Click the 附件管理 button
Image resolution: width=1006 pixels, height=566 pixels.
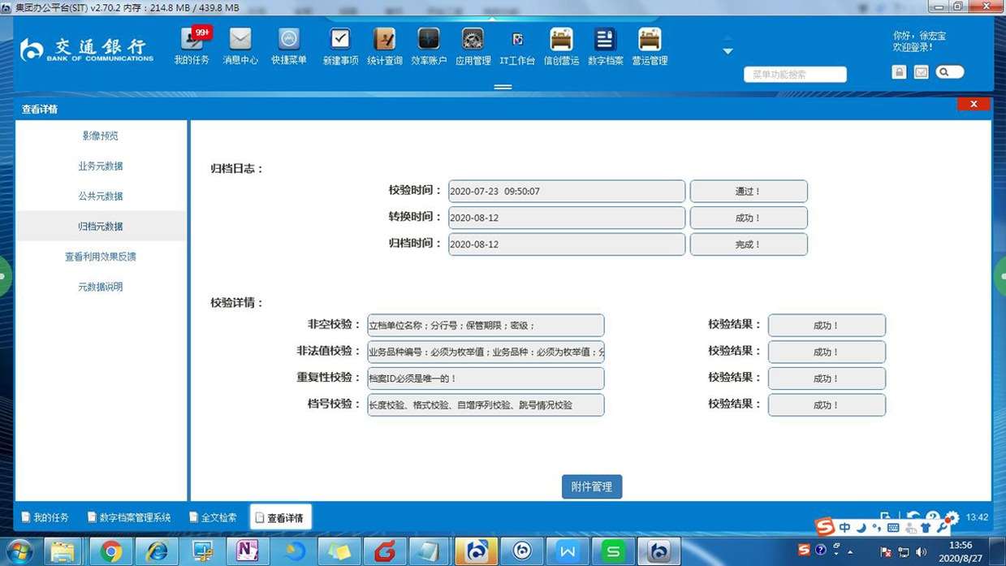[592, 486]
